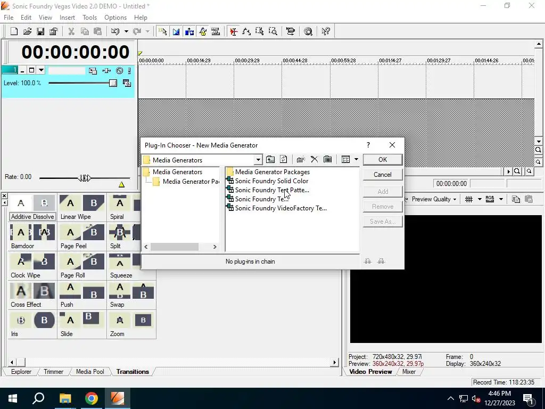This screenshot has width=545, height=409.
Task: Open Chrome from the taskbar
Action: [92, 398]
